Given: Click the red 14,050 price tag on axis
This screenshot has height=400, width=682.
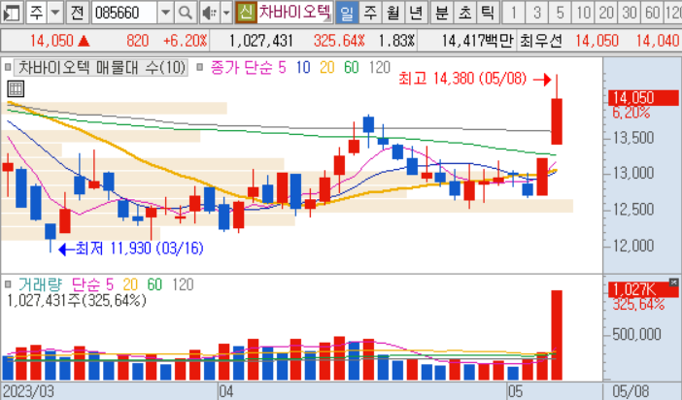Looking at the screenshot, I should [643, 98].
